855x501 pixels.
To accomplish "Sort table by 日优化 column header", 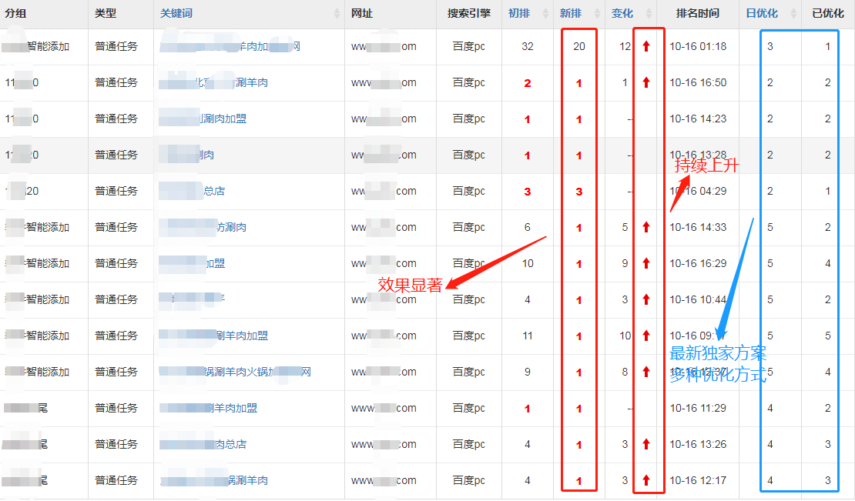I will [x=761, y=14].
